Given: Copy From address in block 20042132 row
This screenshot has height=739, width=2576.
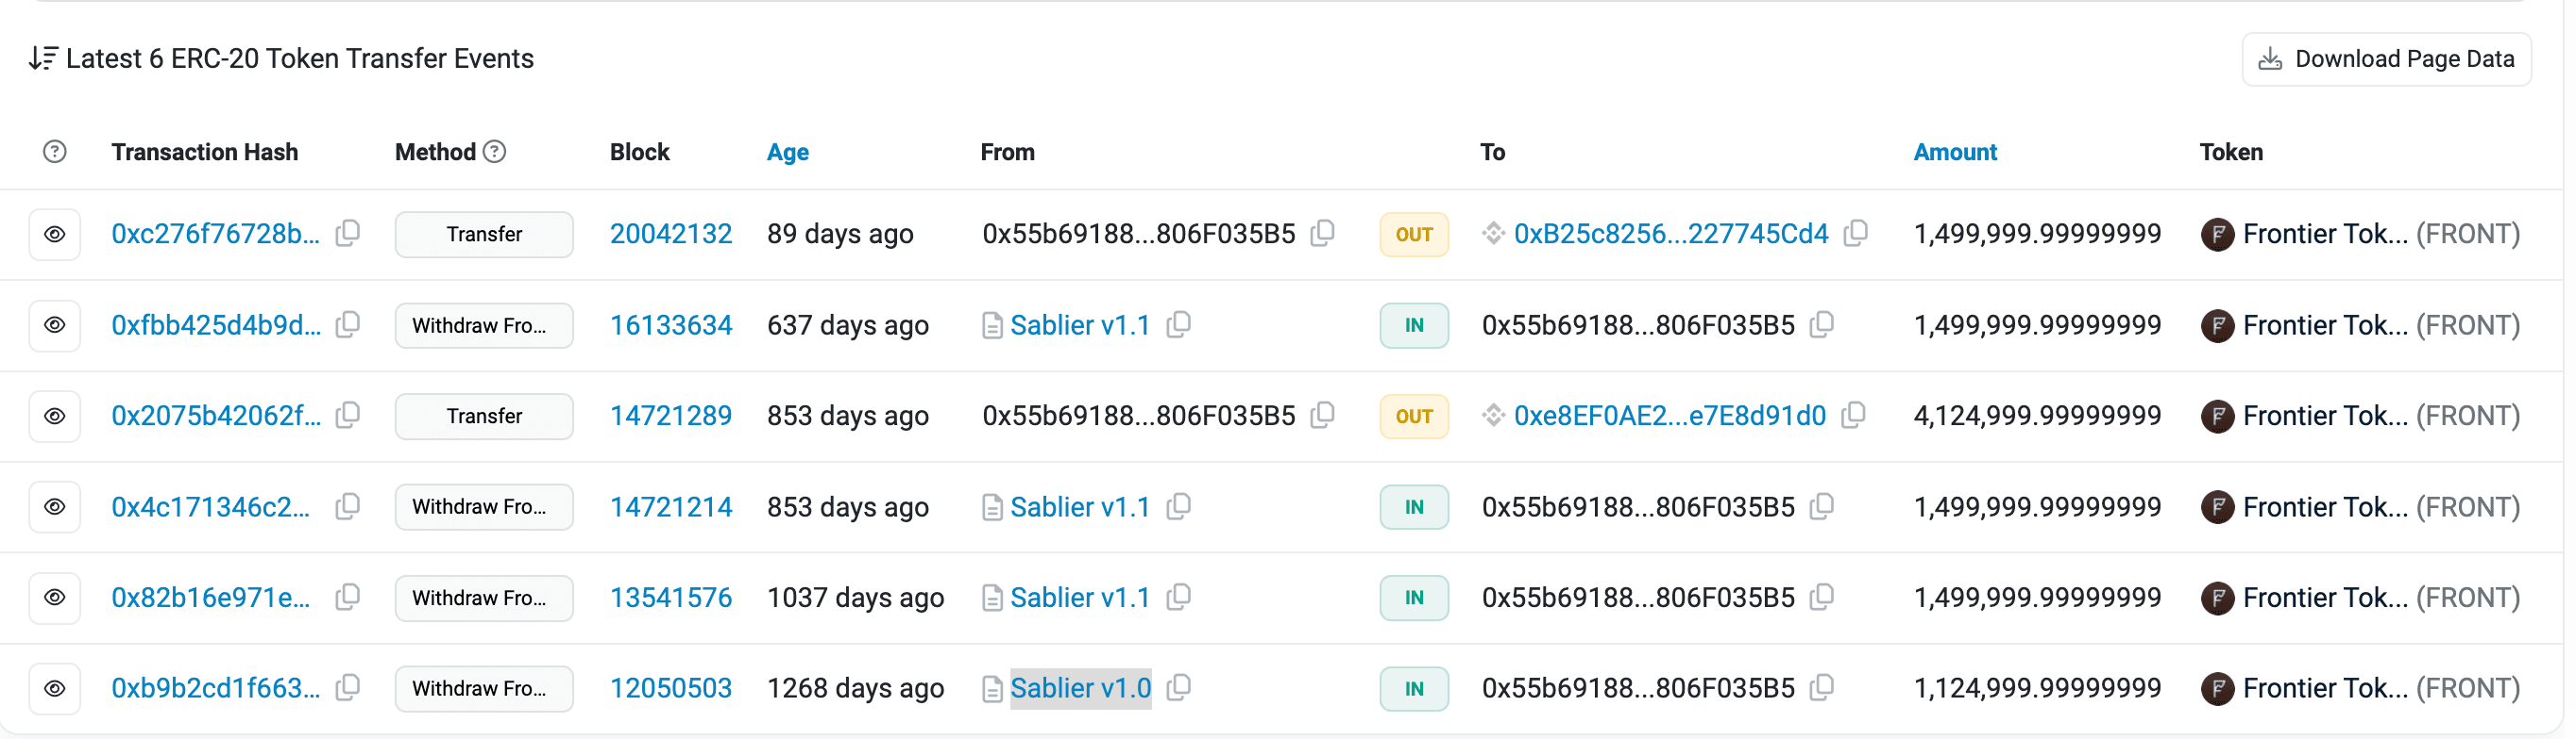Looking at the screenshot, I should click(x=1322, y=234).
